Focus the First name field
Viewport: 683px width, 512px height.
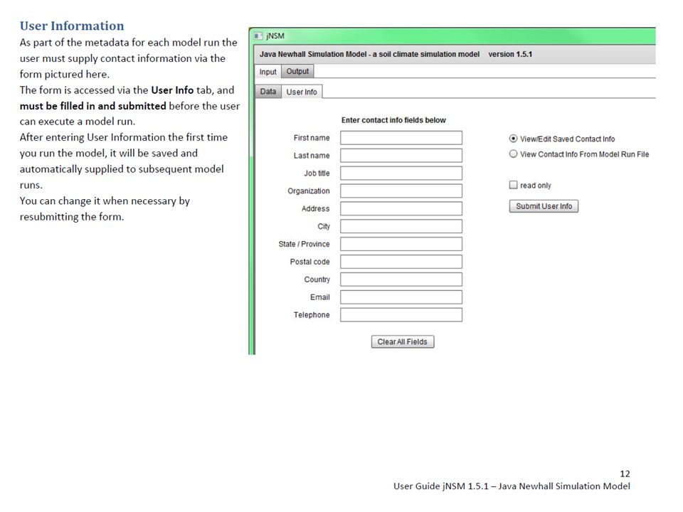point(401,137)
